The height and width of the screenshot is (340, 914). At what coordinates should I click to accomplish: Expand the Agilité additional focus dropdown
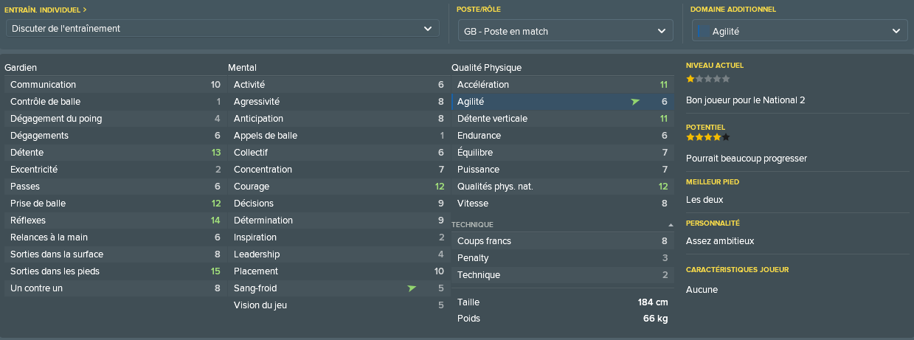point(800,31)
